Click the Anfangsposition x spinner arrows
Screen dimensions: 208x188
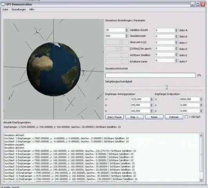[152, 99]
